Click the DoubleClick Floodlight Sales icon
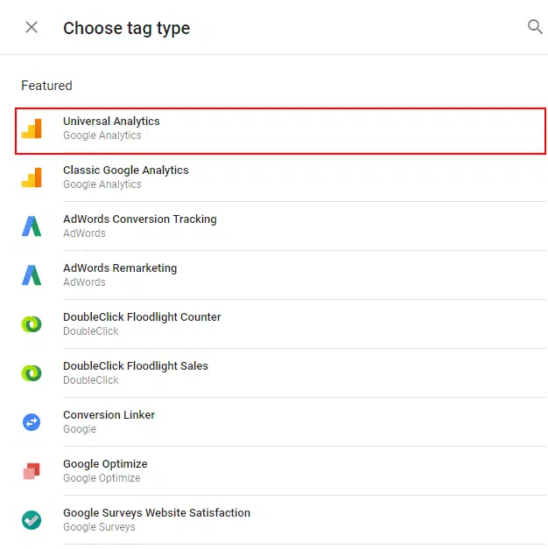Screen dimensions: 548x549 click(32, 373)
